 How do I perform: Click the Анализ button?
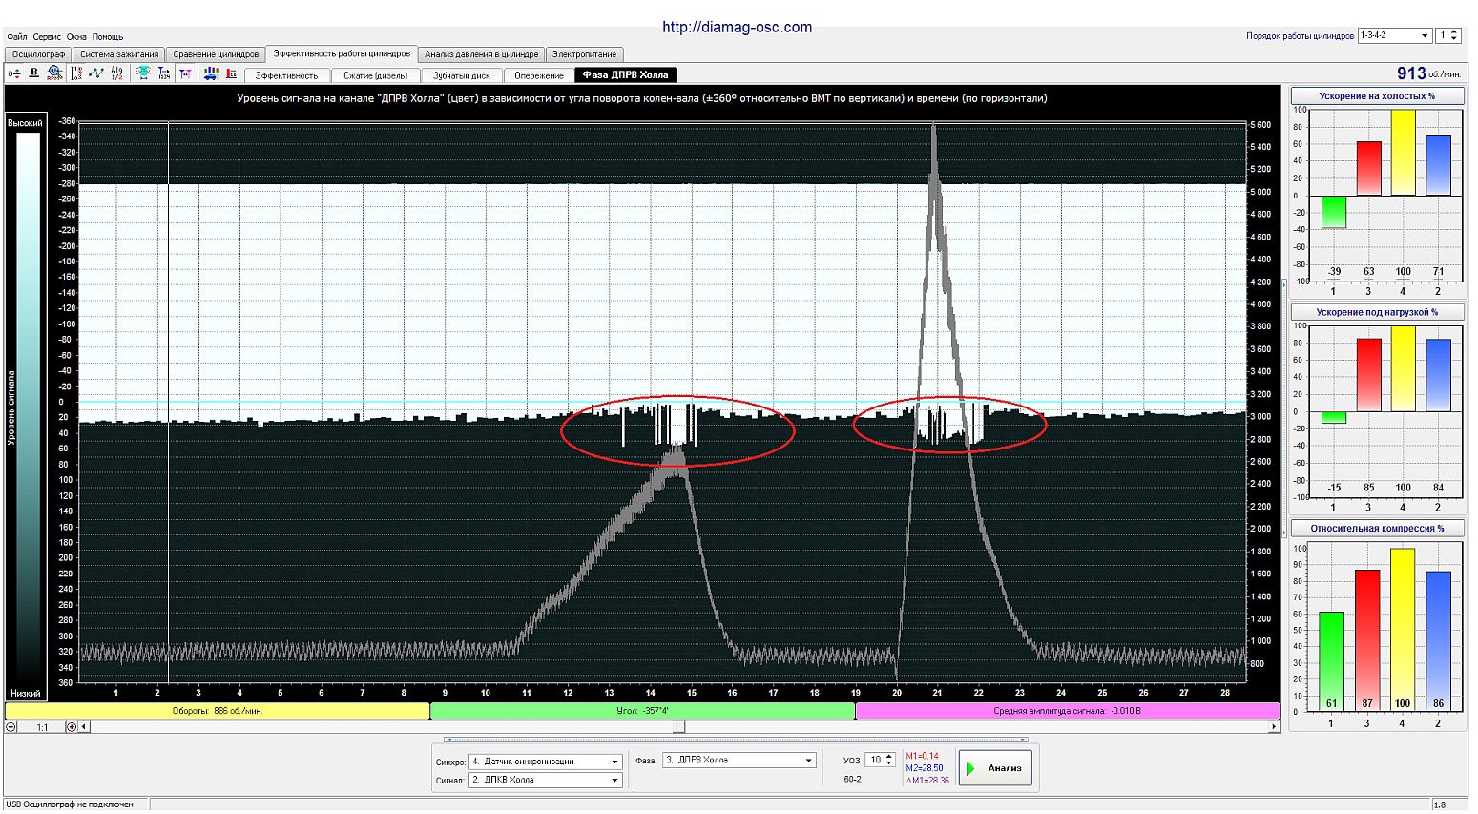click(995, 768)
